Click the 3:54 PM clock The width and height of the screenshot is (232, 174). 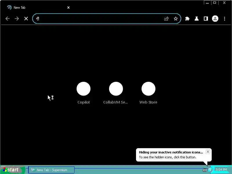(x=221, y=170)
